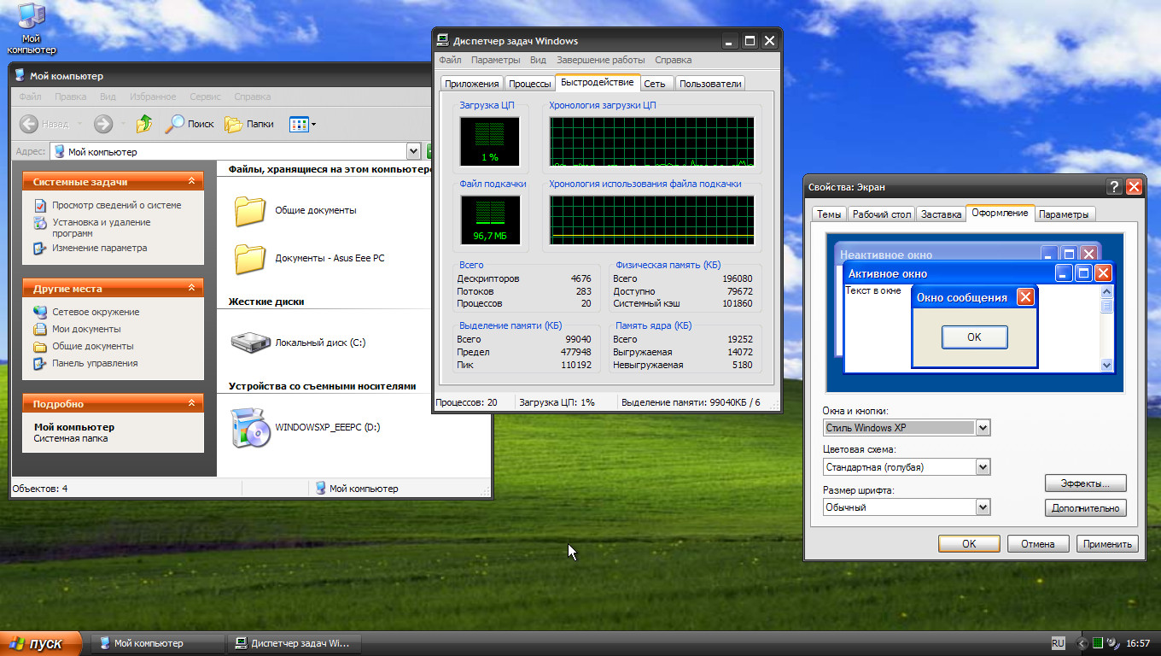Image resolution: width=1161 pixels, height=656 pixels.
Task: Click the preview window scrollbar down arrow
Action: click(x=1107, y=365)
